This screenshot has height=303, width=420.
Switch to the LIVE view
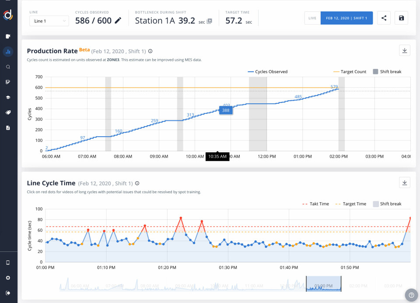point(312,18)
